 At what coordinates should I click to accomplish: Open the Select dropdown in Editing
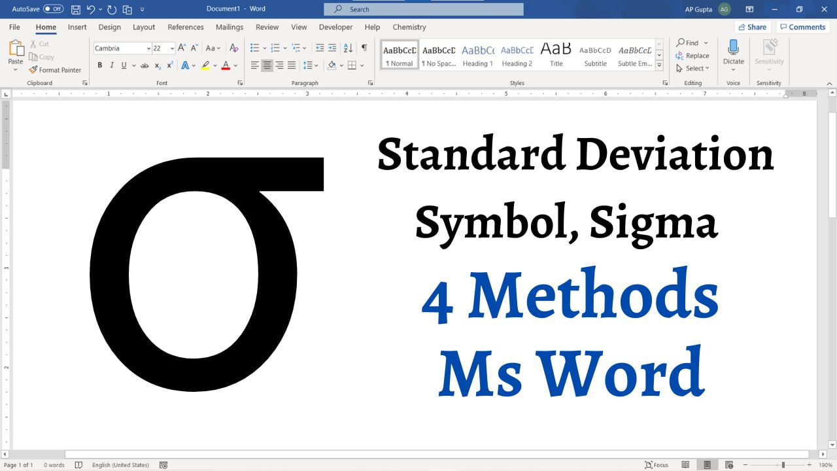coord(693,68)
